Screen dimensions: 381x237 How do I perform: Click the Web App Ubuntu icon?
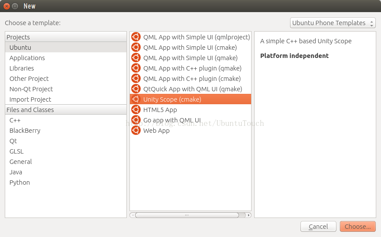(x=136, y=131)
